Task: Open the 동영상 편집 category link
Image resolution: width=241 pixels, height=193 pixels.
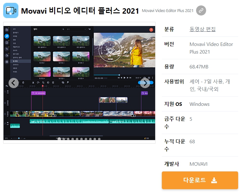Action: pos(202,29)
